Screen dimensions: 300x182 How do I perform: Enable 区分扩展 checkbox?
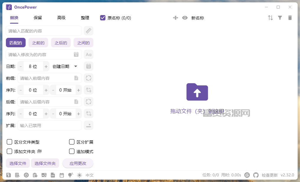click(71, 142)
